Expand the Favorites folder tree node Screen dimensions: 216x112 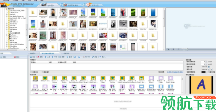[7, 28]
